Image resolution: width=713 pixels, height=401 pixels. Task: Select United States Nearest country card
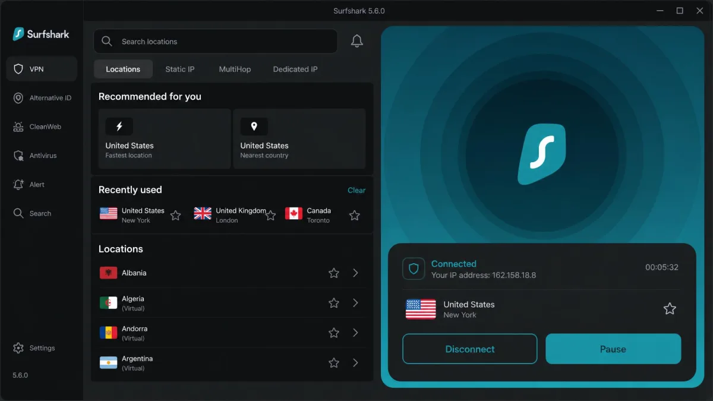pos(299,138)
